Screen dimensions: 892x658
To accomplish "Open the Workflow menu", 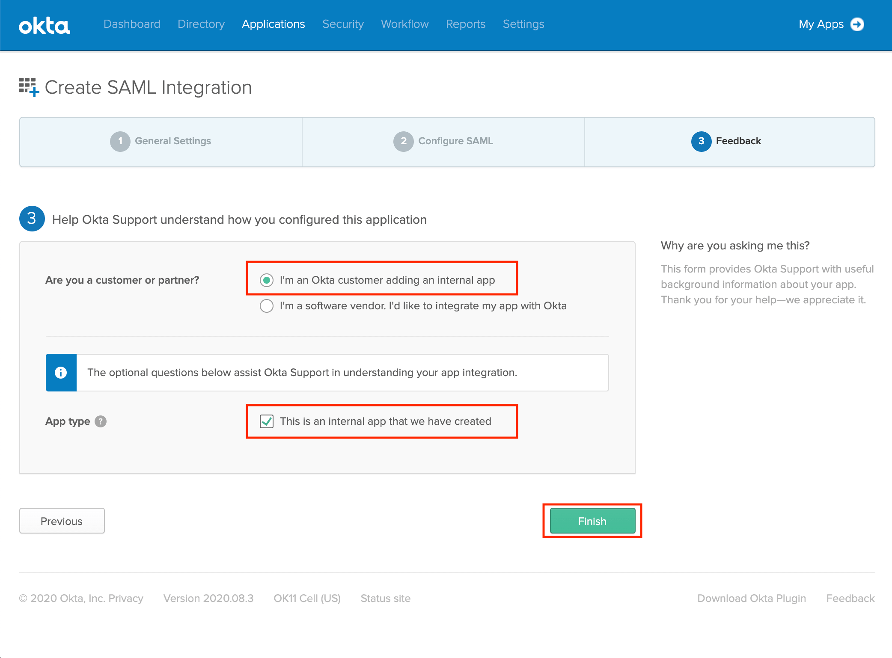I will point(404,24).
